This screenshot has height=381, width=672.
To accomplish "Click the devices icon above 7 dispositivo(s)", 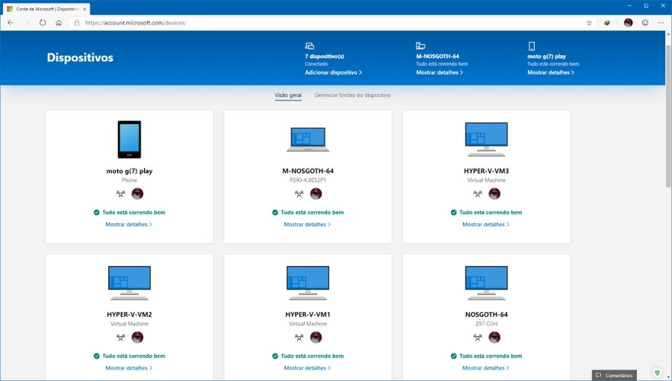I will tap(309, 46).
